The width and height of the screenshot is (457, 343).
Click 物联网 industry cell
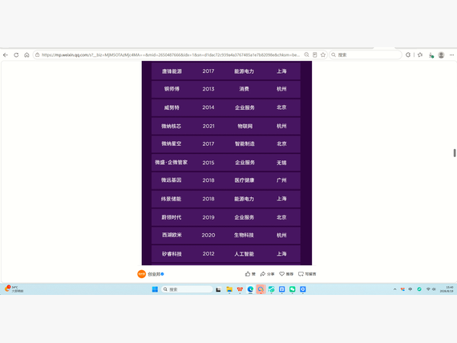click(245, 126)
